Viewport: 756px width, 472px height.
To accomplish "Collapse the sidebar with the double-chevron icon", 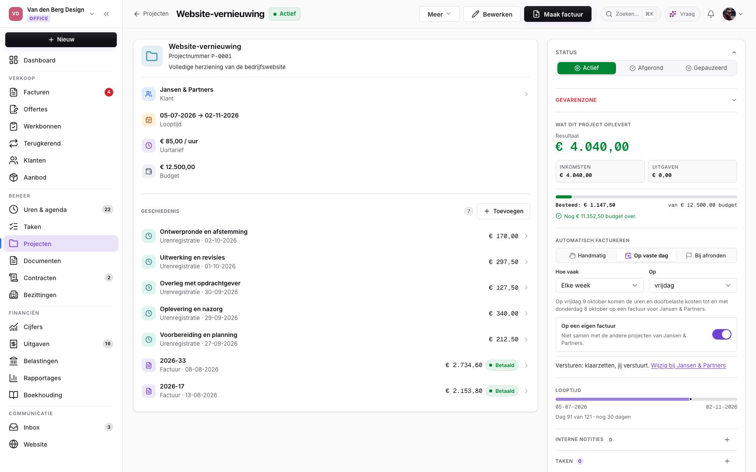I will 106,14.
